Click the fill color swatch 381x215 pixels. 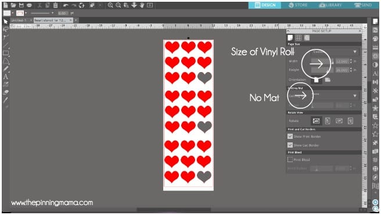7,13
